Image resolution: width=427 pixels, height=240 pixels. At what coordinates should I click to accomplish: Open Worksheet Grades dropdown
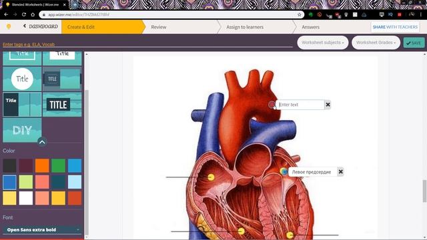(x=376, y=43)
